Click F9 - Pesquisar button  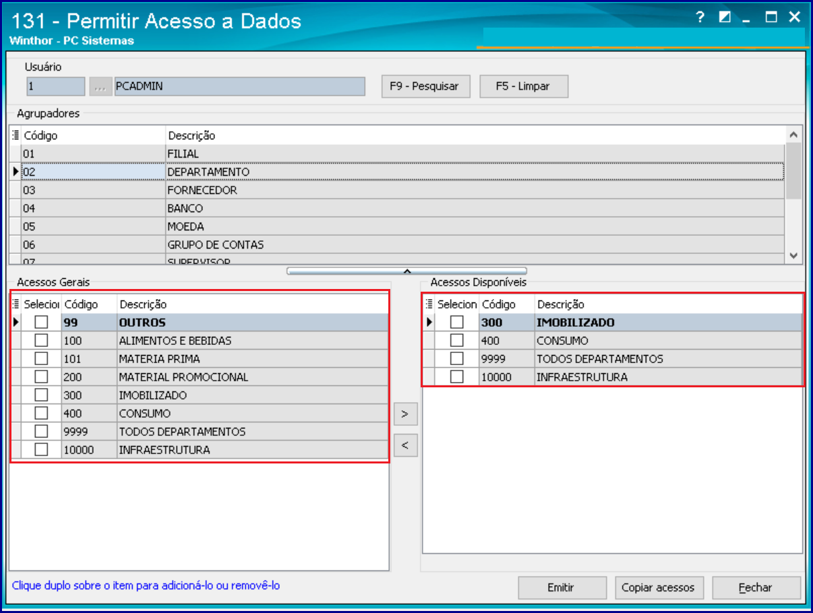click(425, 86)
